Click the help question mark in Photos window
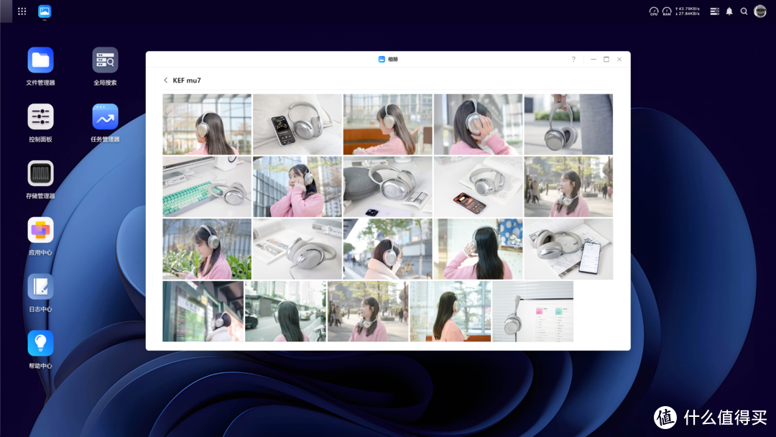 pyautogui.click(x=573, y=60)
